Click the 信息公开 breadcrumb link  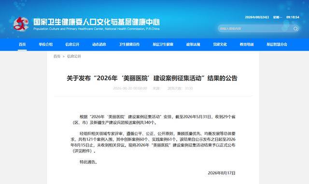(74, 56)
